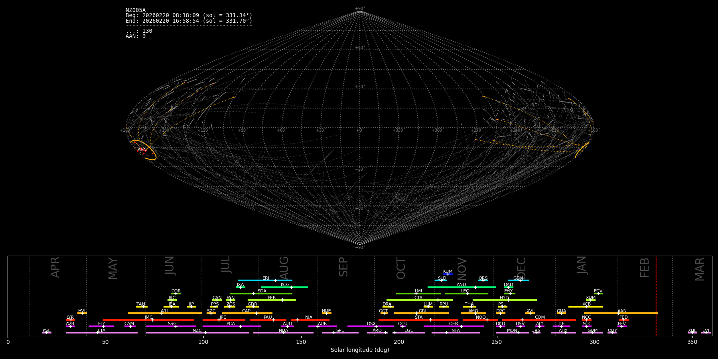Click the red dashed current solar longitude line
The image size is (718, 359).
click(x=656, y=295)
